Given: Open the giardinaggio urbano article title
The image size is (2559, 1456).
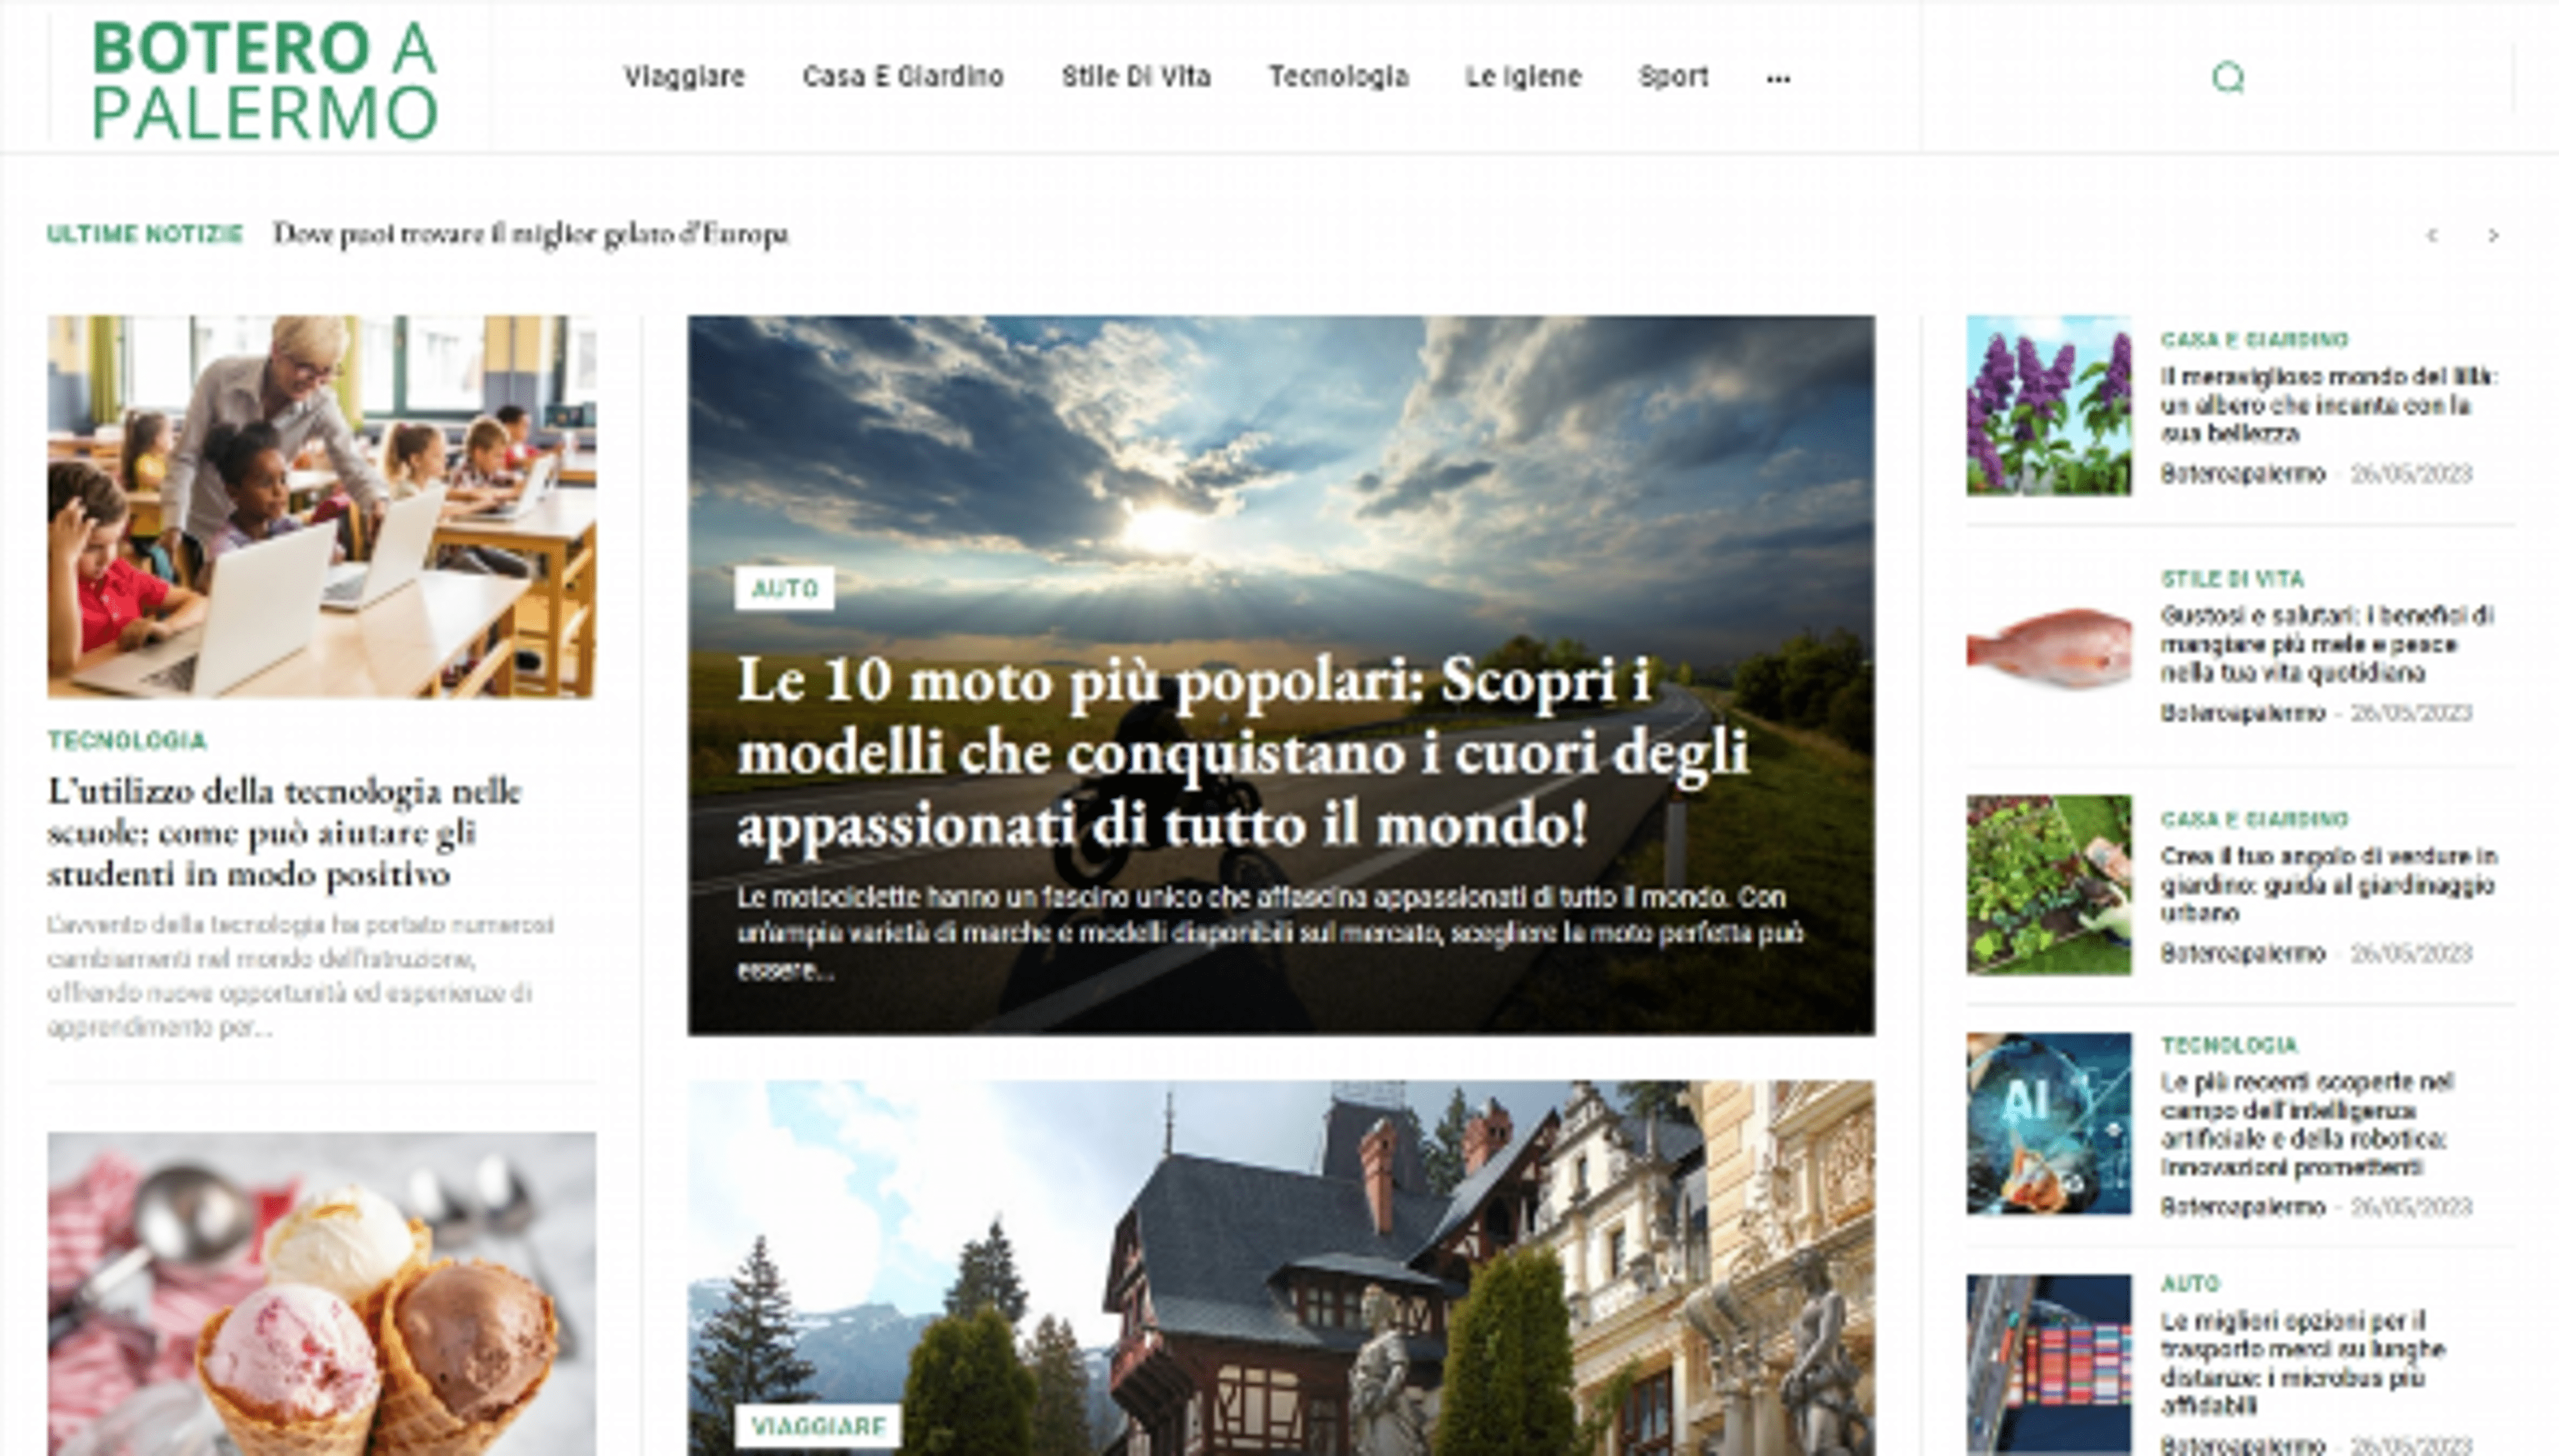Looking at the screenshot, I should coord(2327,884).
